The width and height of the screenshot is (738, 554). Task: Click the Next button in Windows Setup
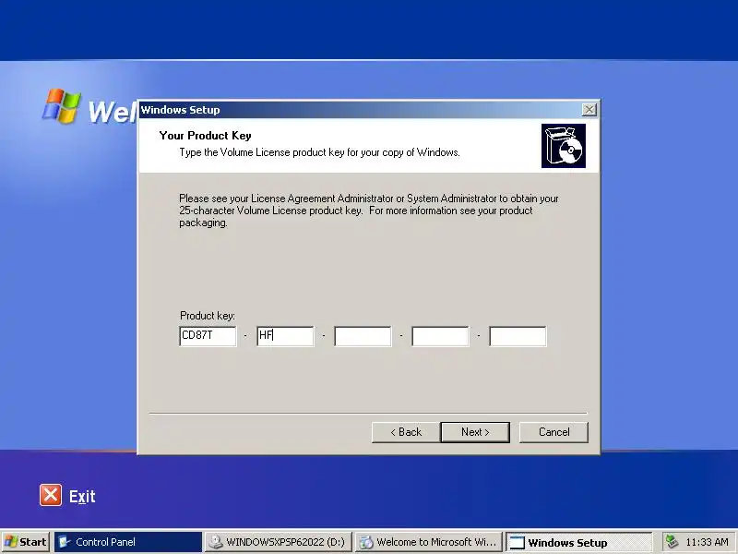pyautogui.click(x=475, y=432)
